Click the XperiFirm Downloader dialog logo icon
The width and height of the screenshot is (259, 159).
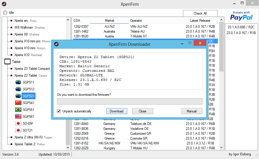click(56, 44)
